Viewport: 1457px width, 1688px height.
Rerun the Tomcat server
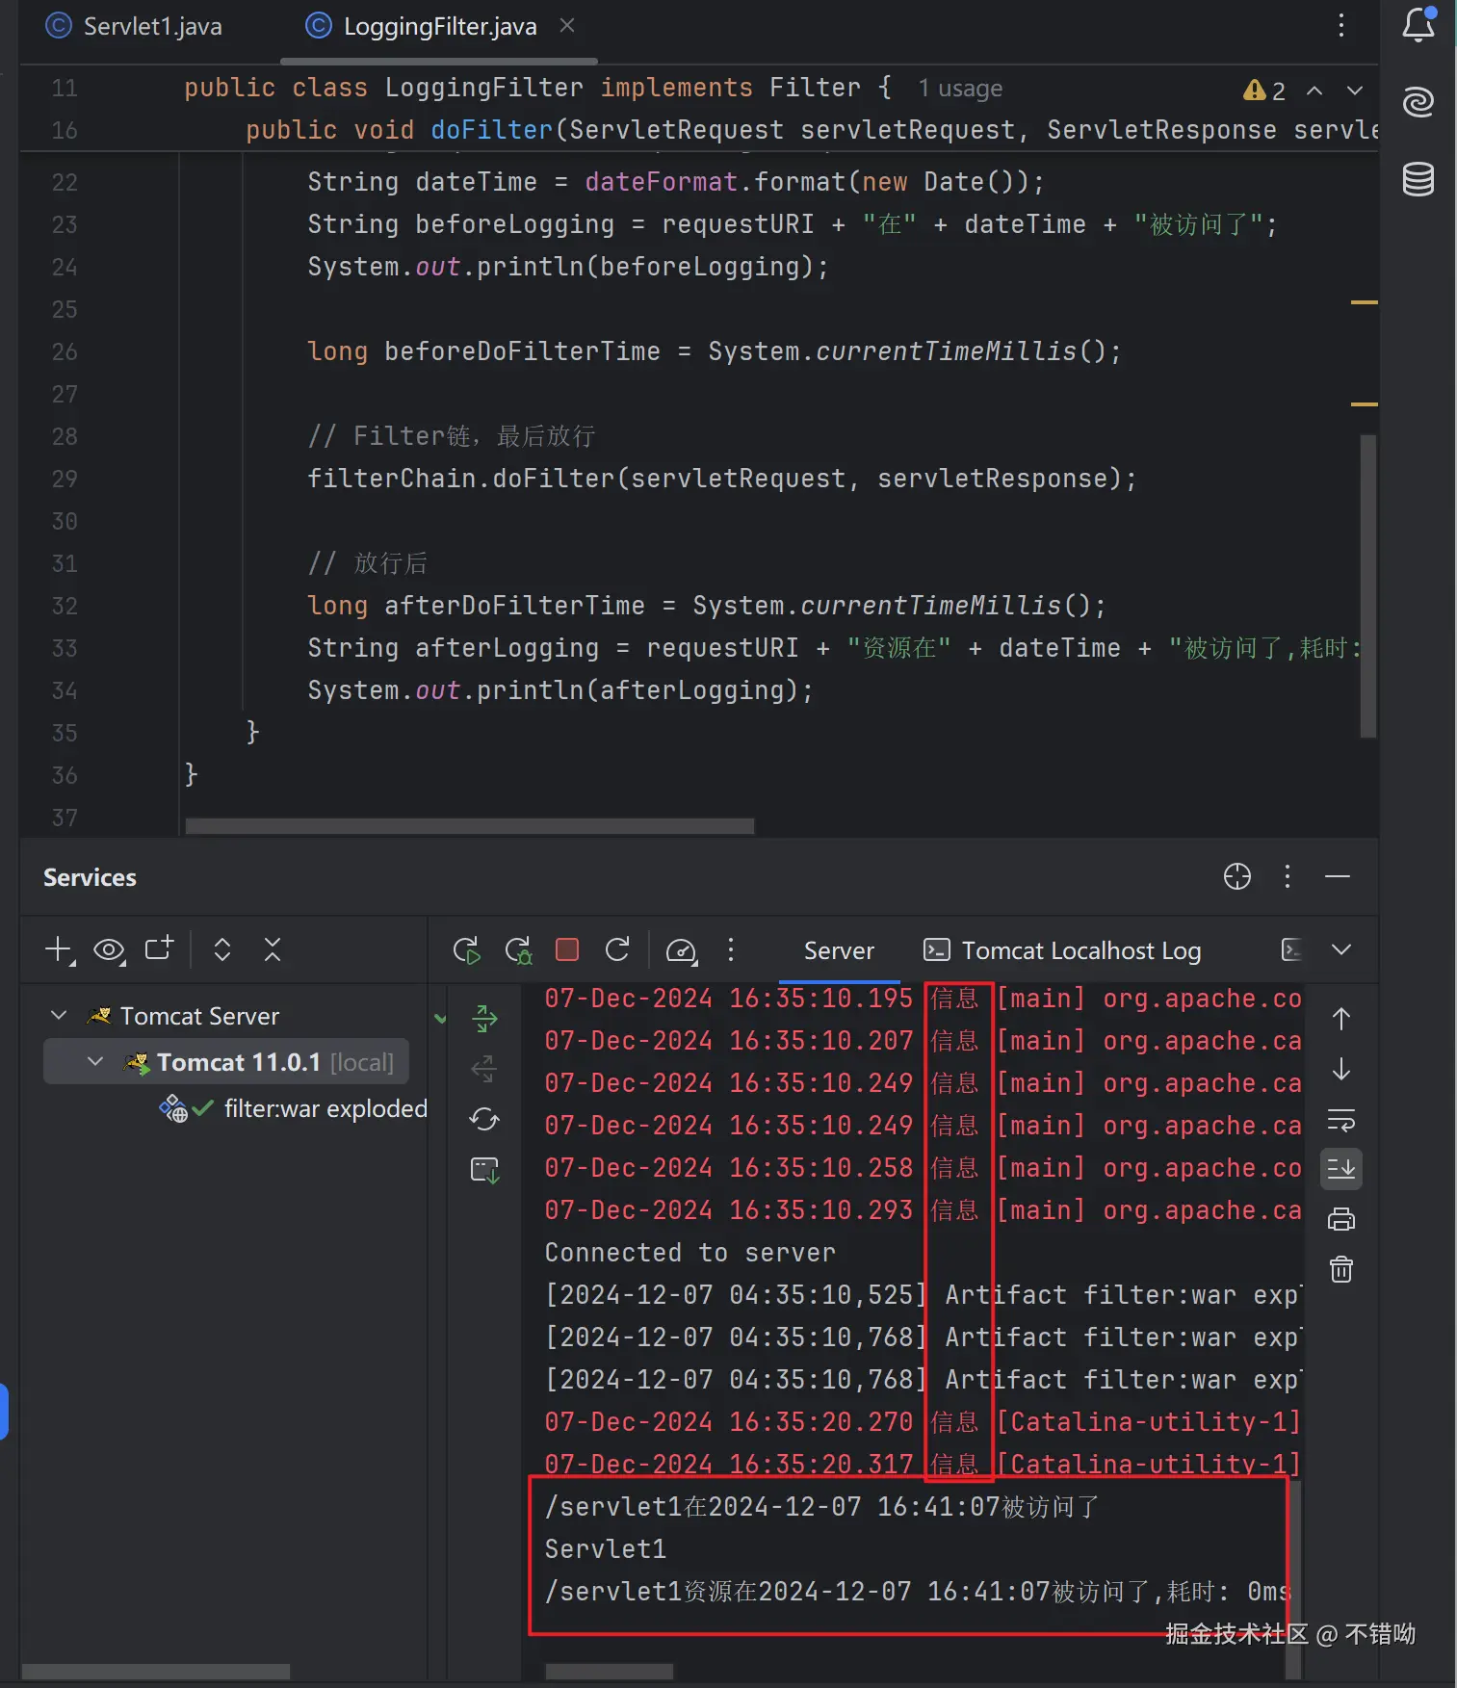[x=467, y=950]
